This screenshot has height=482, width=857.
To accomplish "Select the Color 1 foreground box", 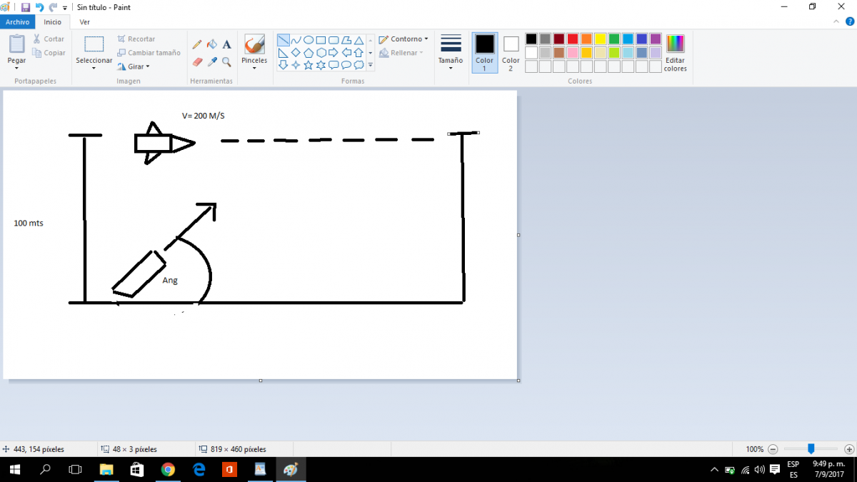I will (484, 52).
